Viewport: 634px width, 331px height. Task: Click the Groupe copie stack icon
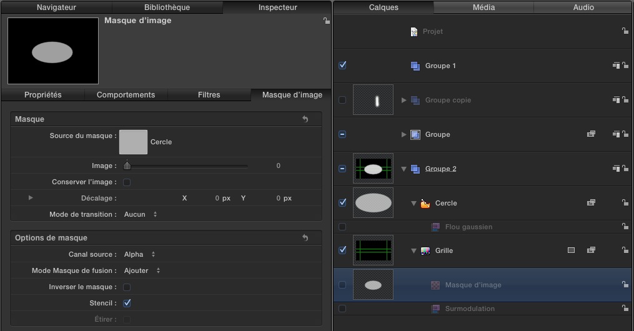pyautogui.click(x=617, y=99)
